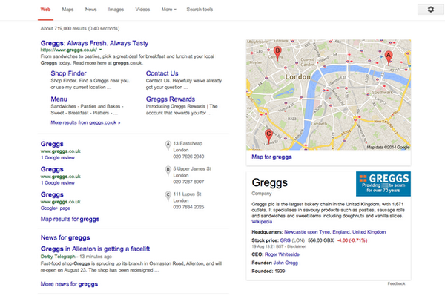Open the Contact Us sitelink
Viewport: 445px width, 296px height.
[162, 73]
